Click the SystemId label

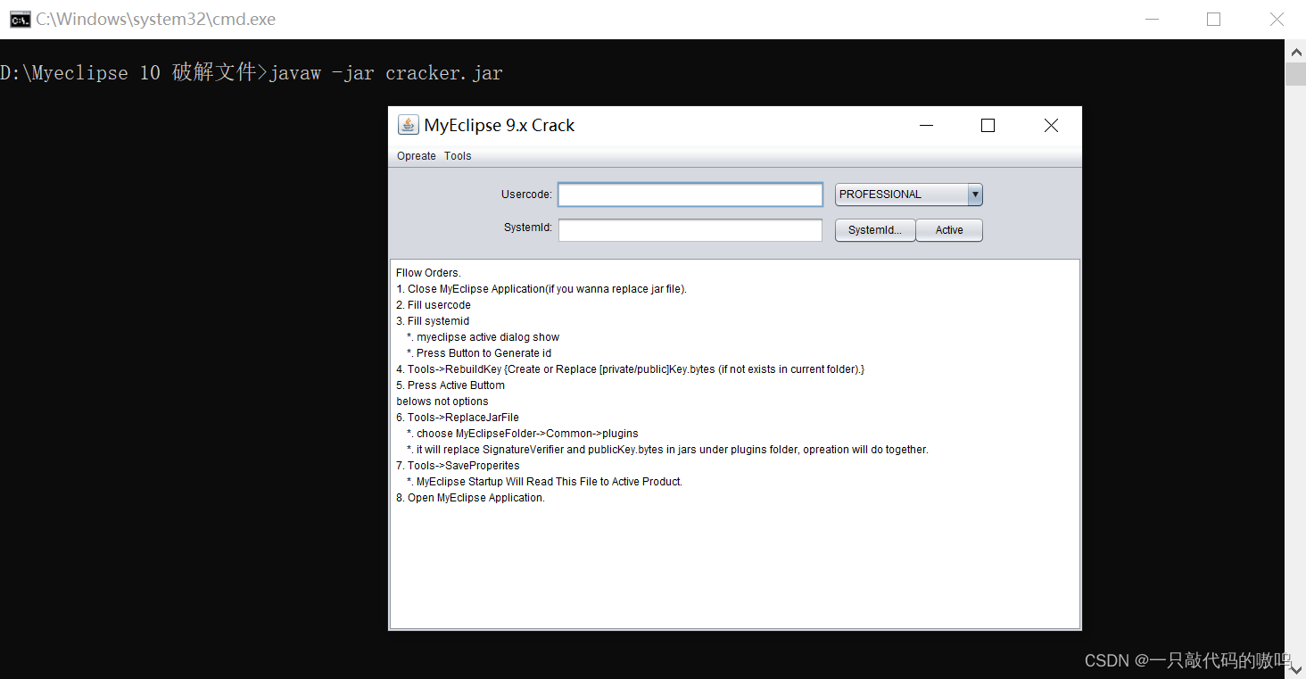coord(528,228)
